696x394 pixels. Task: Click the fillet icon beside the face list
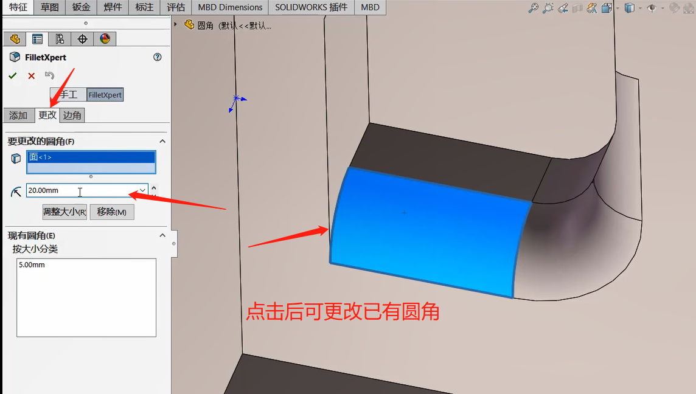point(16,159)
